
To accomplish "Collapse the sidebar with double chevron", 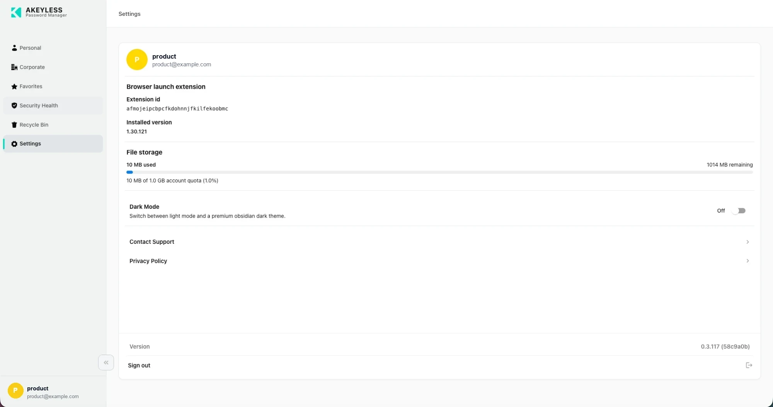I will point(106,363).
